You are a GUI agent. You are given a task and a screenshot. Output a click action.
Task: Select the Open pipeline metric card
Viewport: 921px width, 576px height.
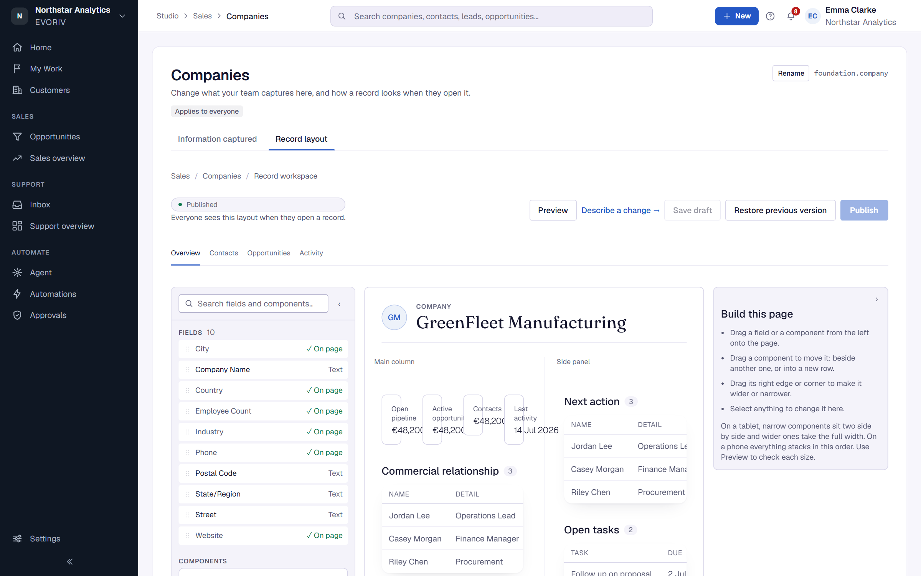[x=391, y=420]
